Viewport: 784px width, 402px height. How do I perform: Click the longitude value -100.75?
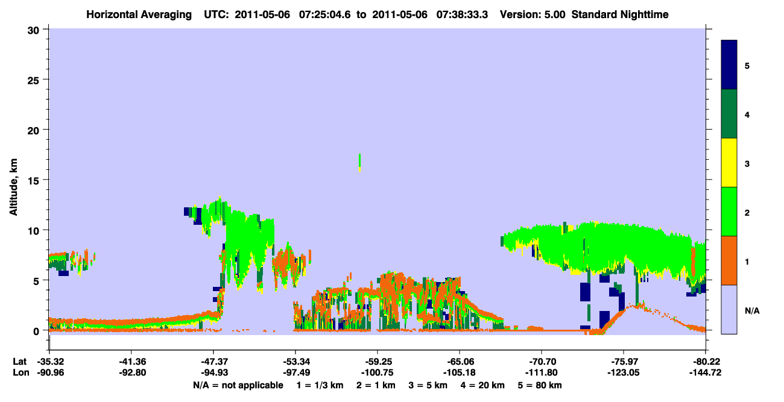click(x=377, y=372)
